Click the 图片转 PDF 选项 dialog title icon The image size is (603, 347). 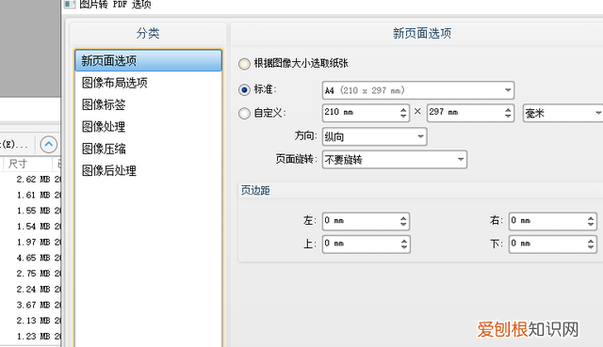(x=70, y=4)
